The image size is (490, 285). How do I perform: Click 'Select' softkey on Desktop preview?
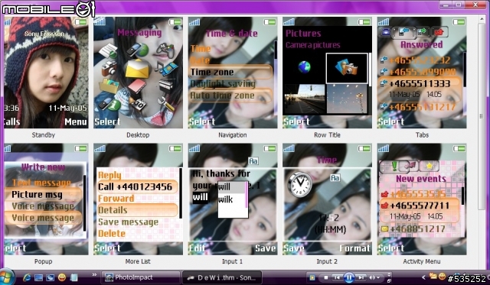click(107, 122)
